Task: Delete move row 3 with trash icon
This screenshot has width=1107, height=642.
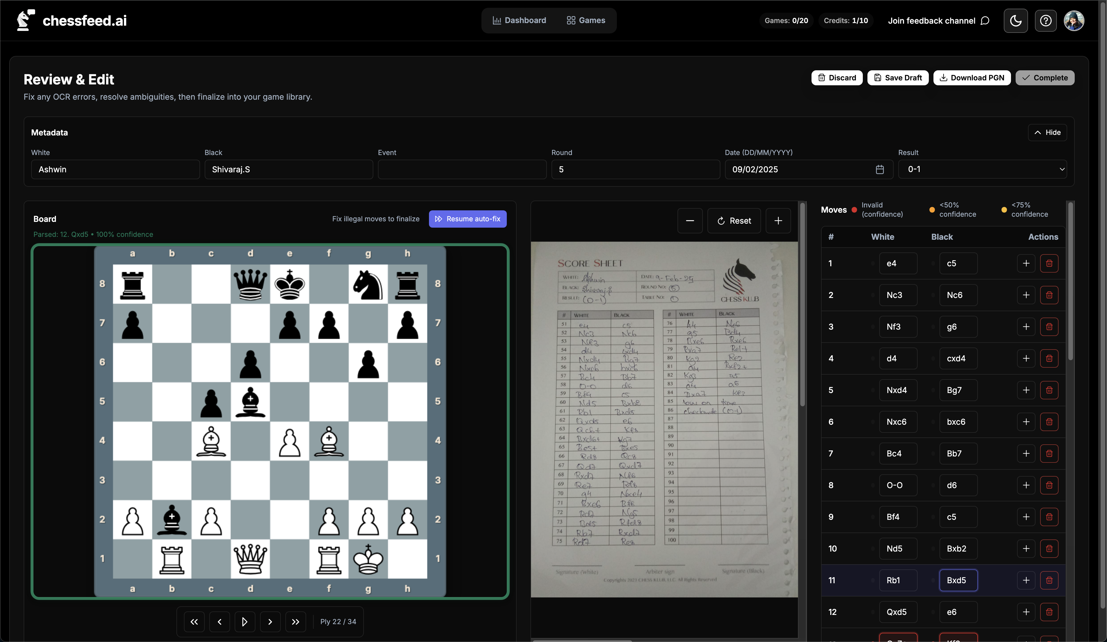Action: (1049, 327)
